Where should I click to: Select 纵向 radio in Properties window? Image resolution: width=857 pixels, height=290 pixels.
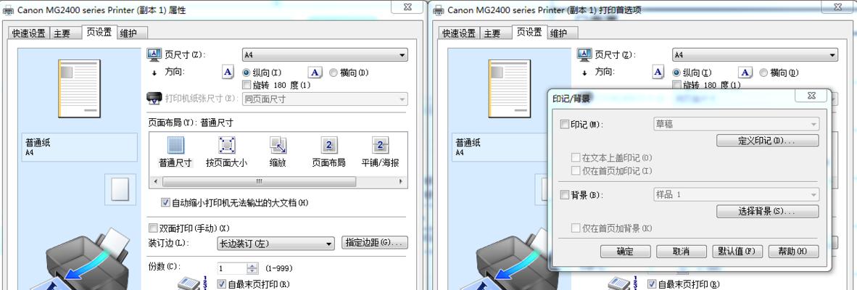246,72
